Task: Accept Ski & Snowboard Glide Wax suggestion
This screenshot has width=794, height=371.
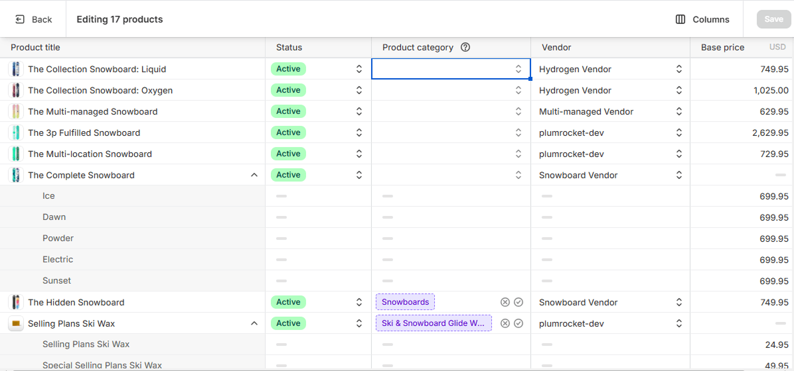Action: 518,323
